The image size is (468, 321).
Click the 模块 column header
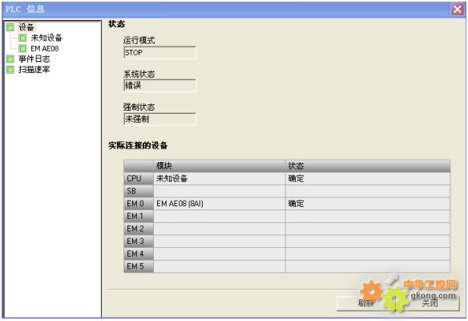[220, 166]
